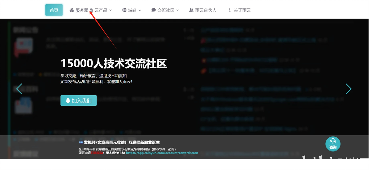Click the red 百元奖励 text

pos(97,153)
